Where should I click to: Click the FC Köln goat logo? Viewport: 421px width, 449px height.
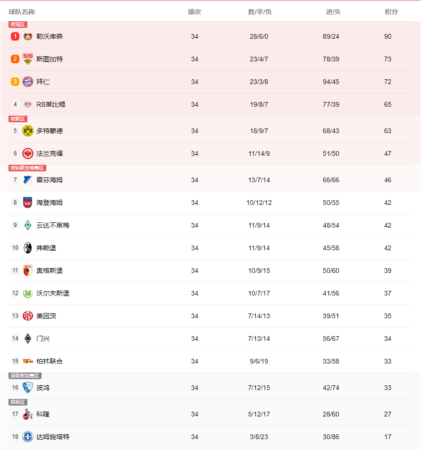click(28, 414)
